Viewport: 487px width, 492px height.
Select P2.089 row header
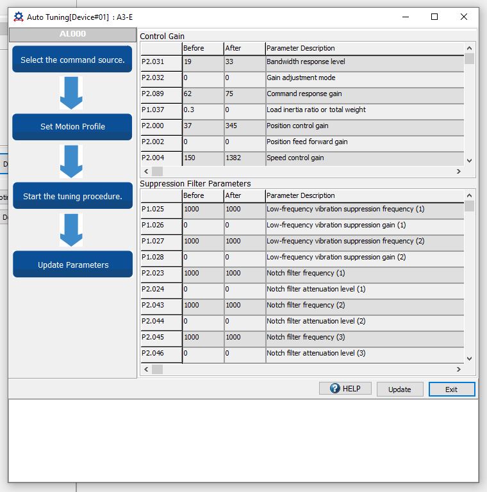point(161,95)
